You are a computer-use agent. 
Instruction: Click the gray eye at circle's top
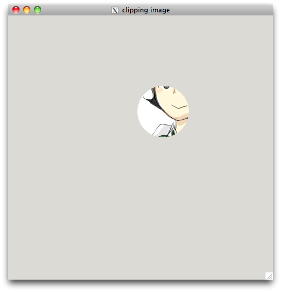tap(166, 87)
